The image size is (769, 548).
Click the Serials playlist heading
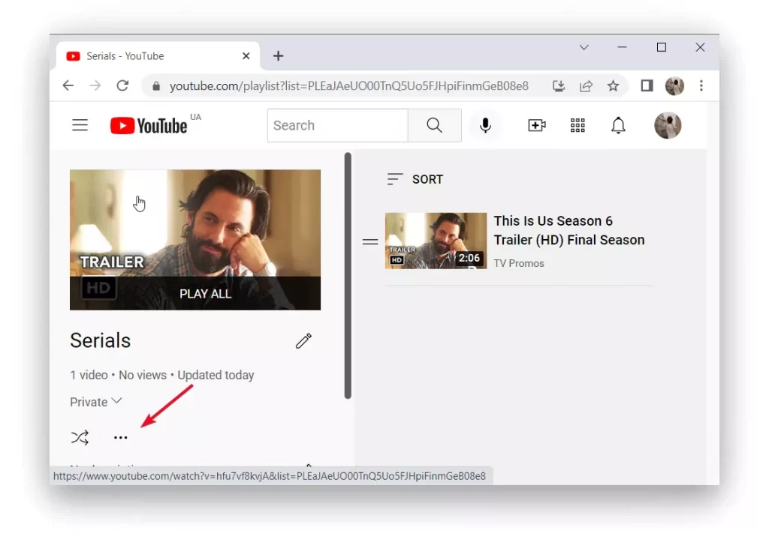pyautogui.click(x=100, y=341)
